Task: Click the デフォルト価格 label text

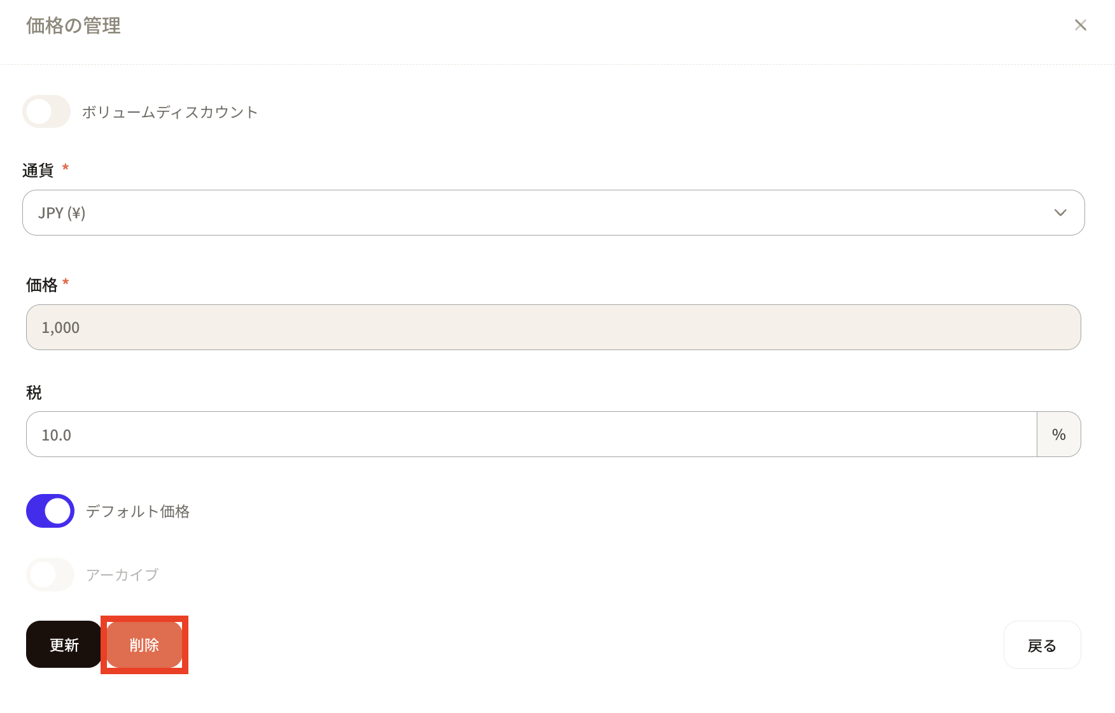Action: pyautogui.click(x=138, y=512)
